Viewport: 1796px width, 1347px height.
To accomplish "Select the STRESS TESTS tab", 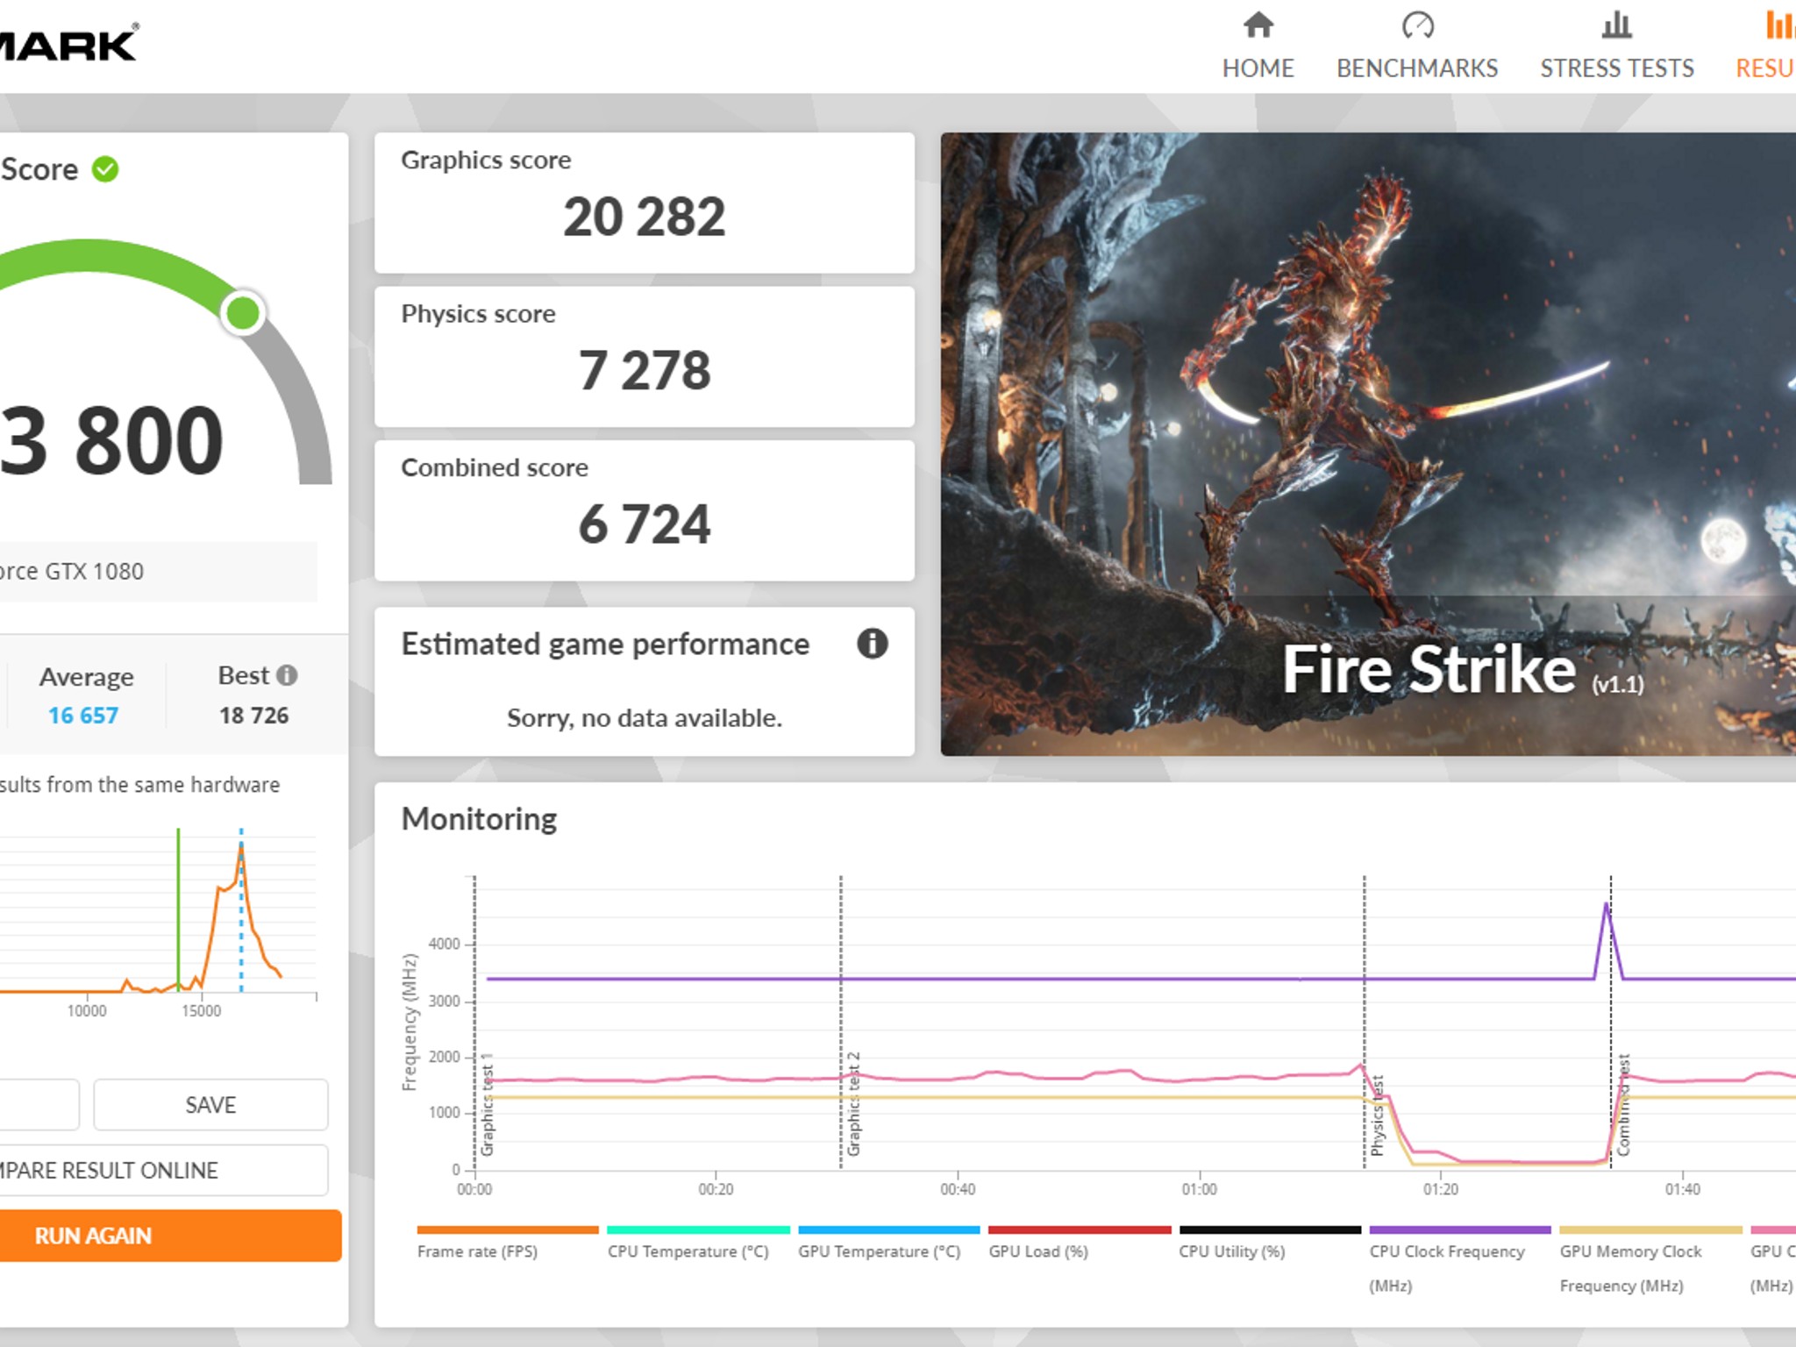I will coord(1616,68).
